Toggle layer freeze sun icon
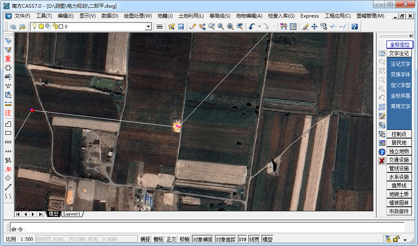Image resolution: width=418 pixels, height=246 pixels. tap(41, 27)
